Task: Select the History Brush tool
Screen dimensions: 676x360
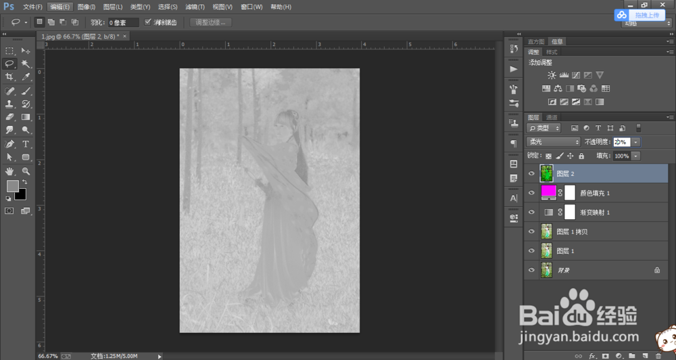Action: [x=26, y=104]
